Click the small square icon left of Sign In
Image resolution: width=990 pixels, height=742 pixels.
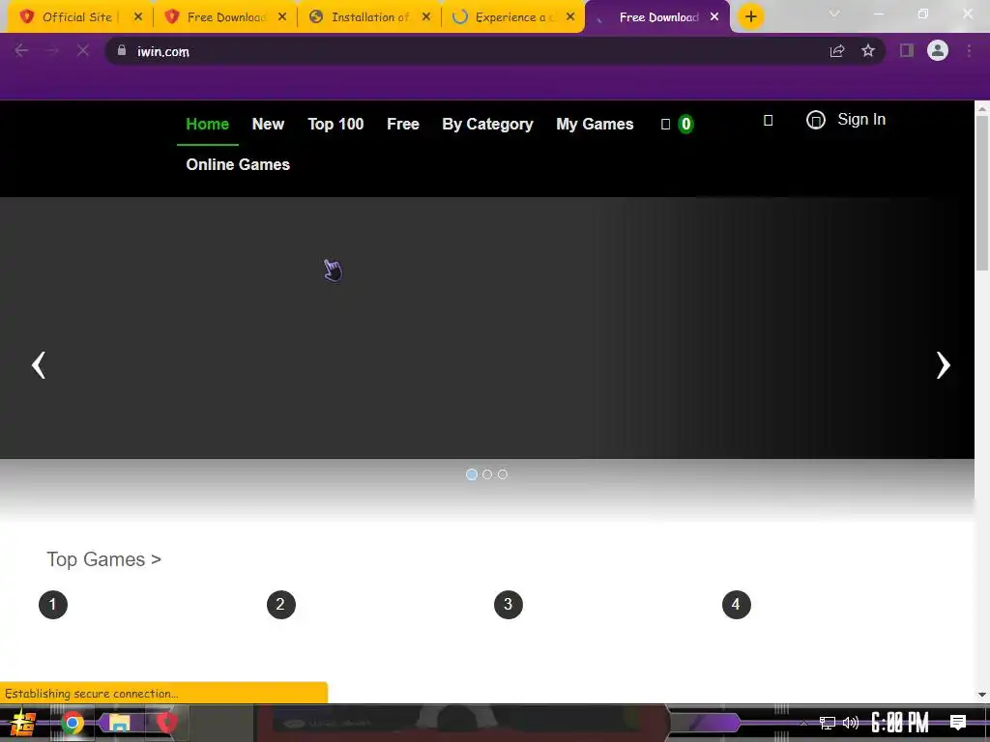tap(769, 120)
